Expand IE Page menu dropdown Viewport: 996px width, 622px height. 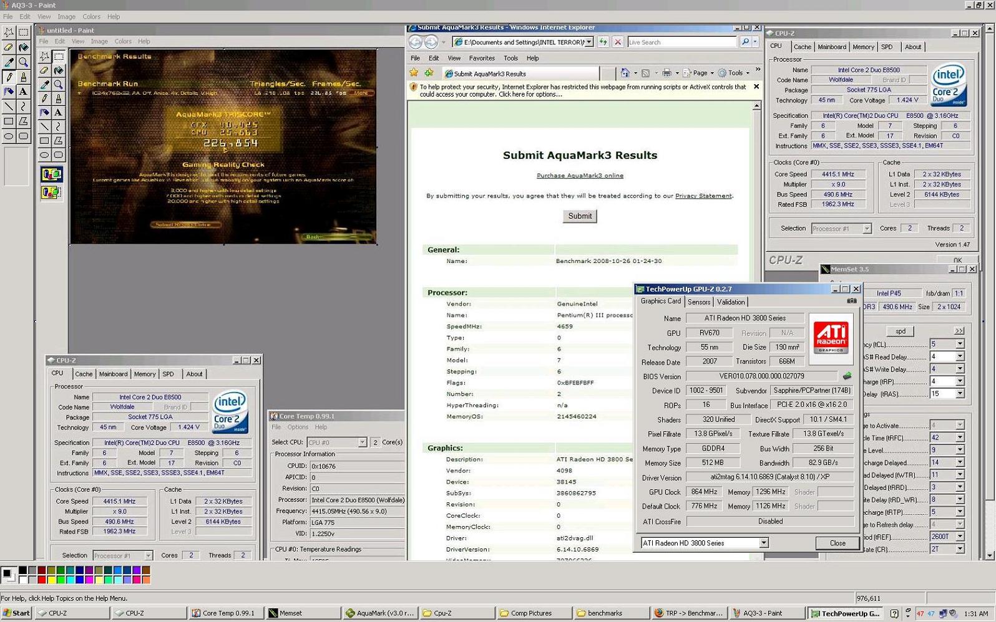pos(712,73)
